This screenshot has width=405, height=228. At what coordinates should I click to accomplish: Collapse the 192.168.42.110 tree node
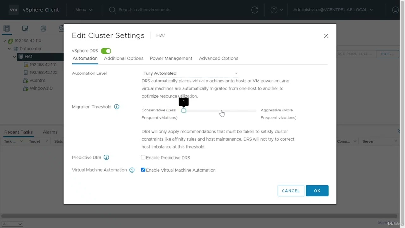click(x=4, y=41)
